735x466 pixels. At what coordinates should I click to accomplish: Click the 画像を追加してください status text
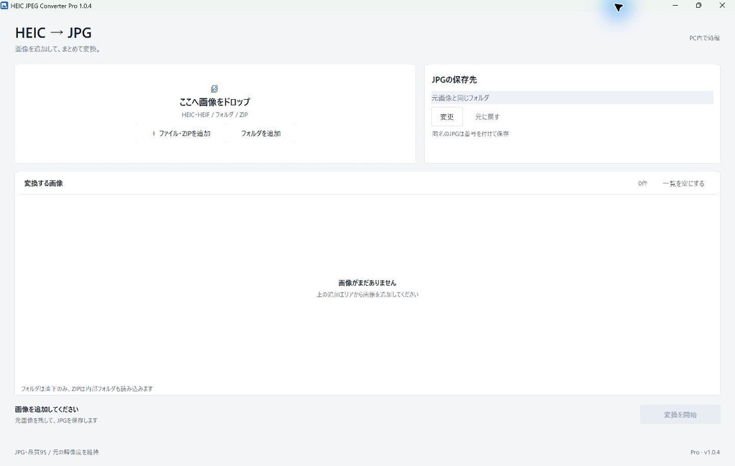click(x=47, y=409)
